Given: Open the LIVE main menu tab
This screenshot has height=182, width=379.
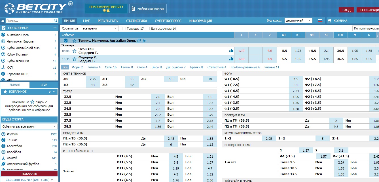Looking at the screenshot, I should (86, 21).
